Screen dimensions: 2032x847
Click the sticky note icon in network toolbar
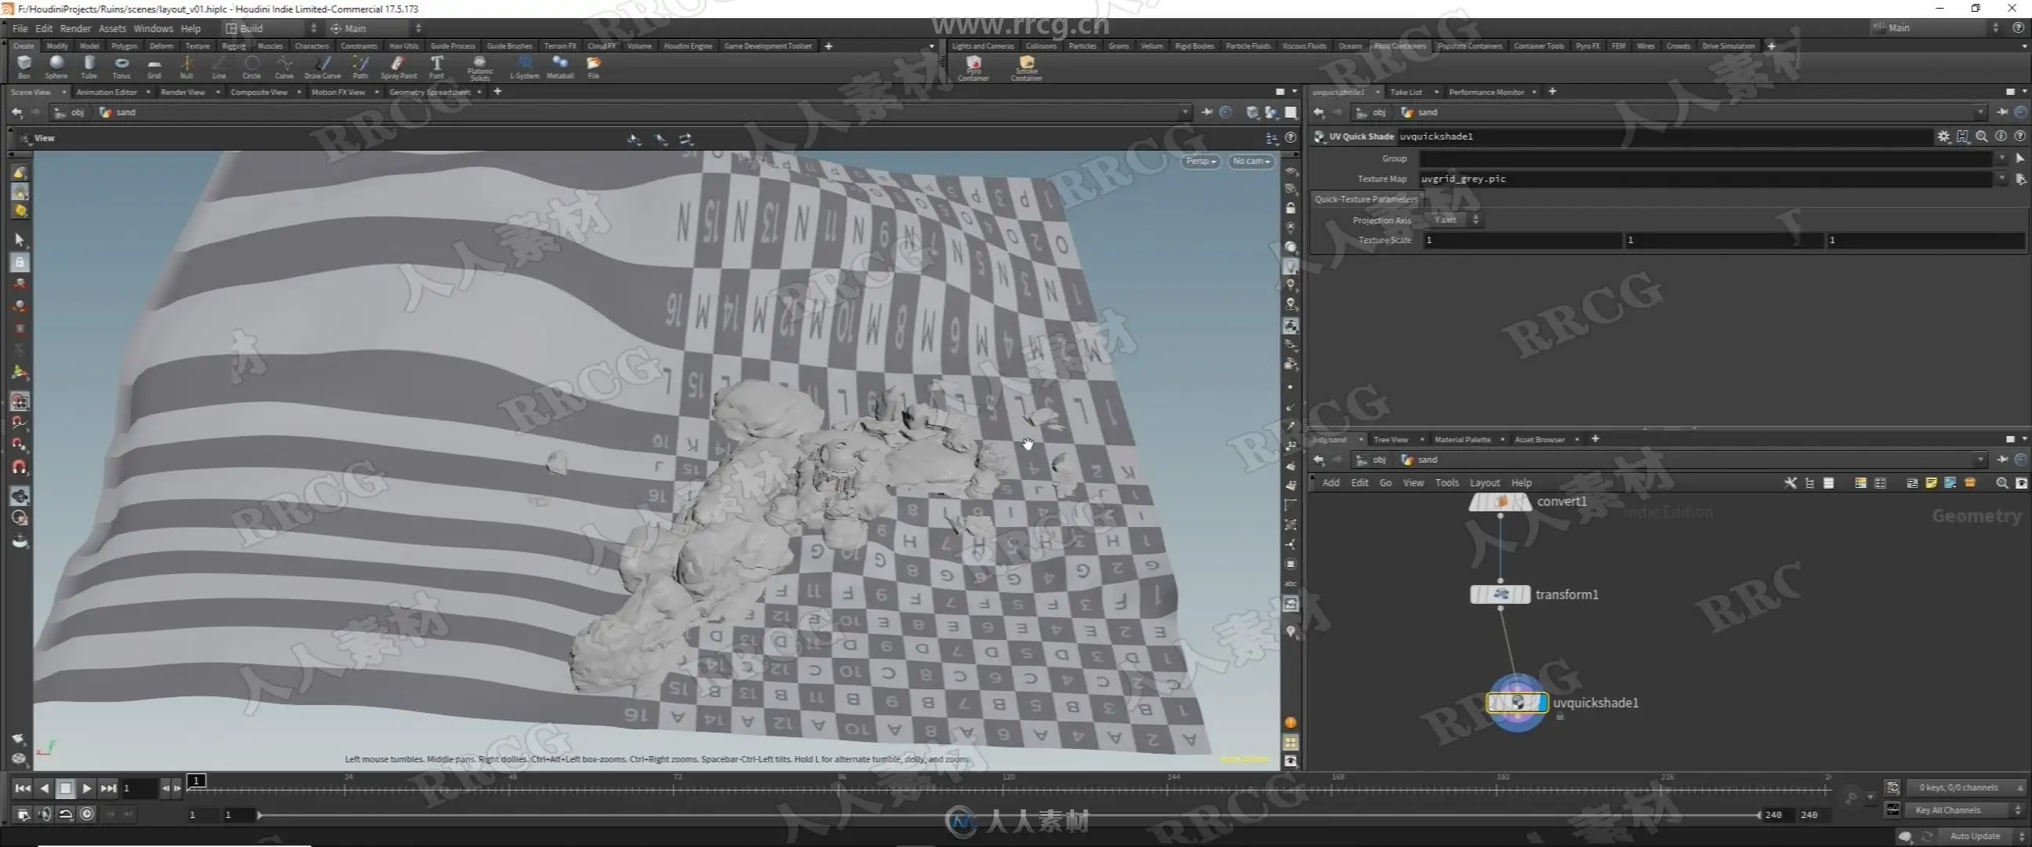1930,483
